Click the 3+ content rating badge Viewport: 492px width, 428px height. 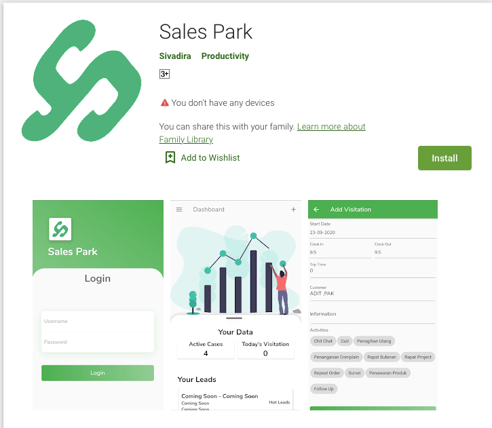[164, 74]
